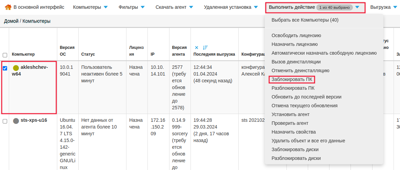Expand the Скачать агент dropdown
This screenshot has width=400, height=170.
coord(174,7)
